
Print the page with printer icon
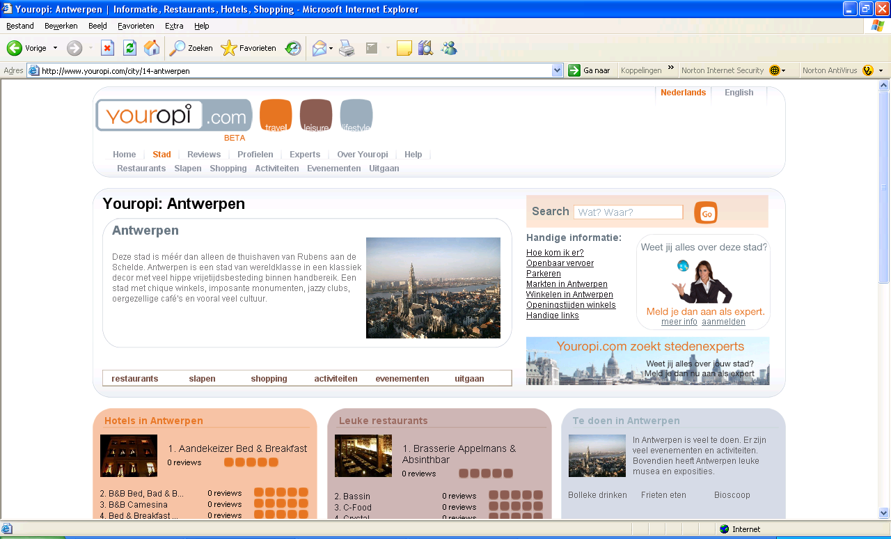click(347, 48)
